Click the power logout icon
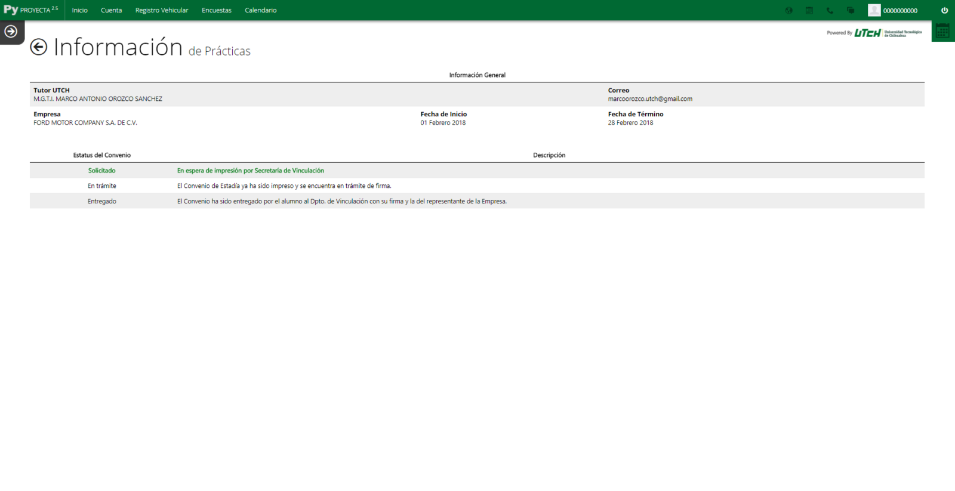 click(944, 10)
